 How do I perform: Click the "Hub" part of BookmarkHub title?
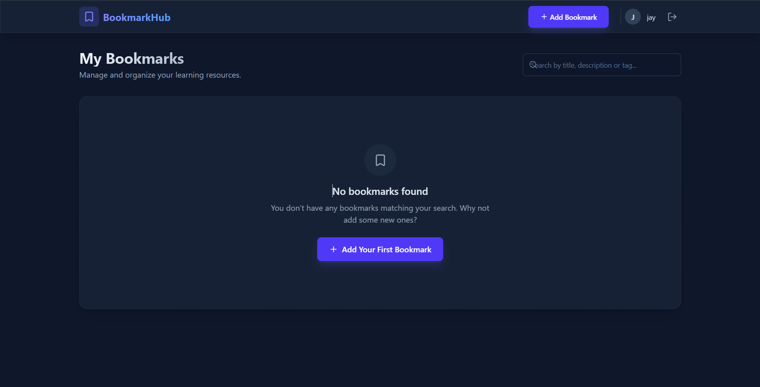click(161, 17)
